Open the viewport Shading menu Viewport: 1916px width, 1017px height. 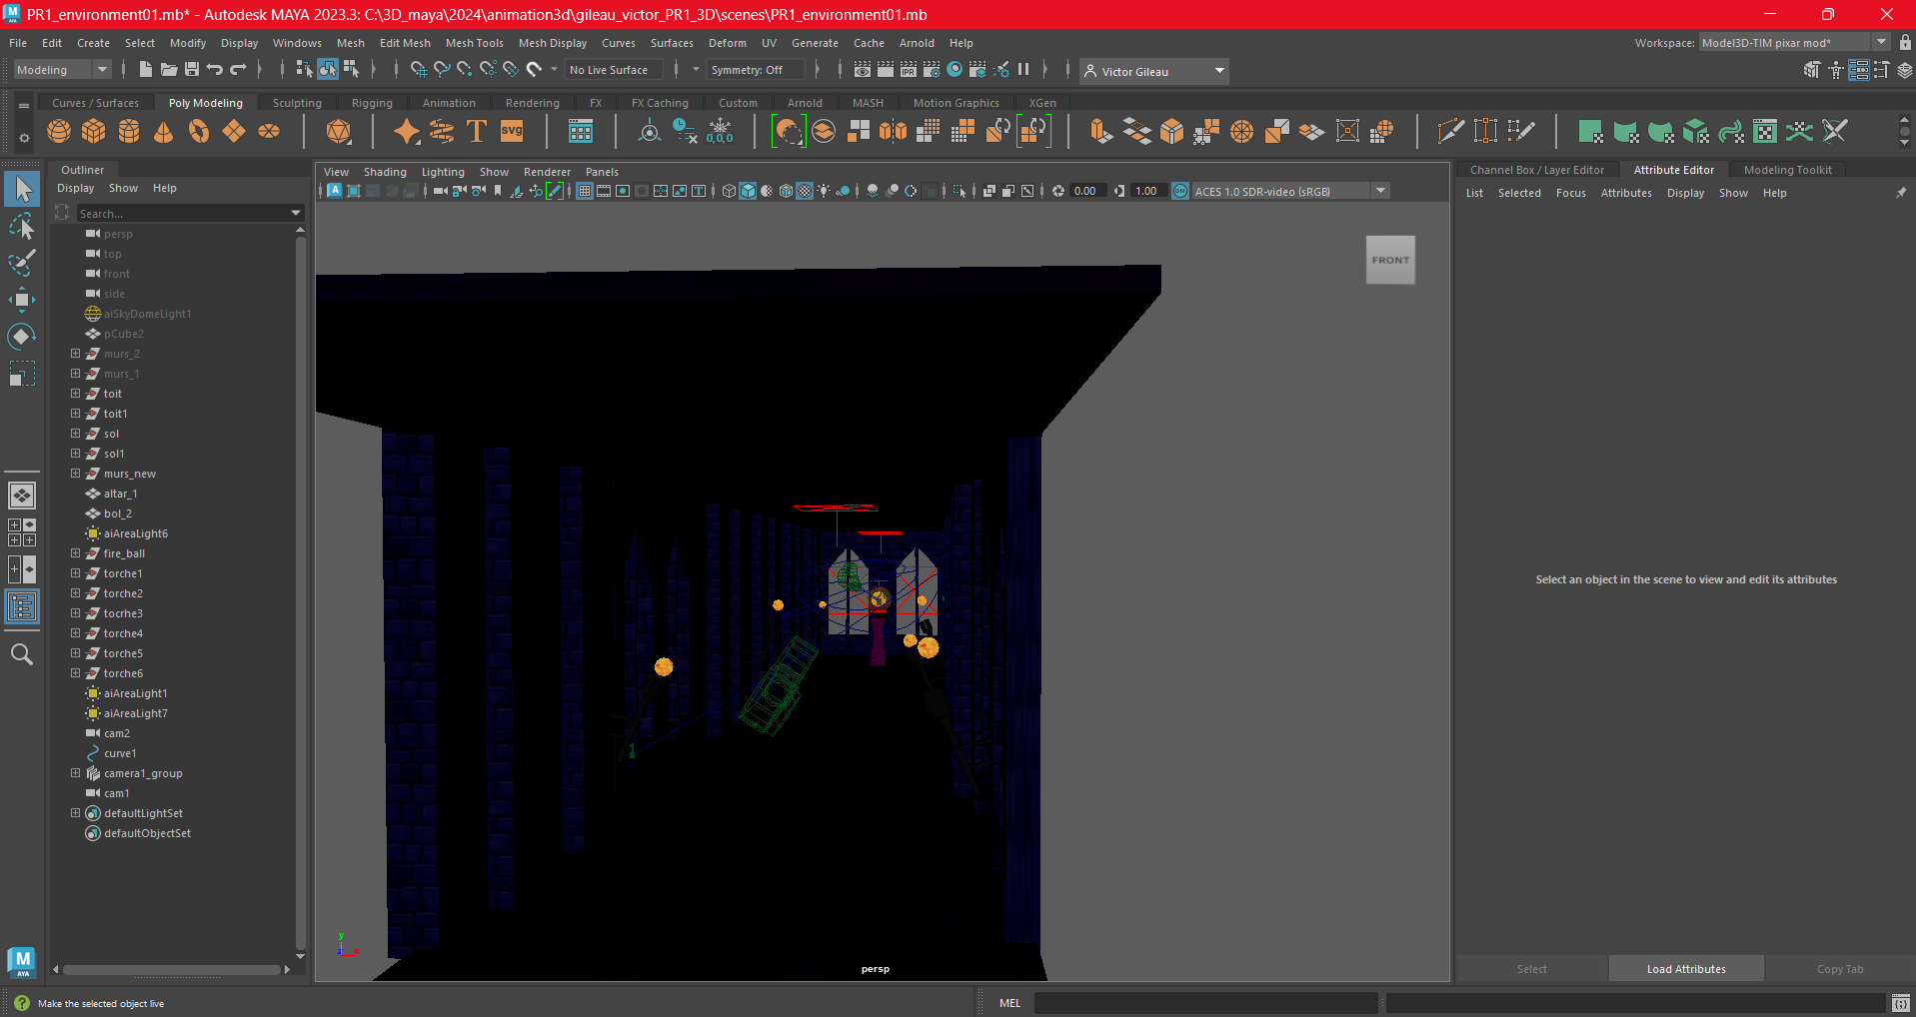[x=385, y=172]
